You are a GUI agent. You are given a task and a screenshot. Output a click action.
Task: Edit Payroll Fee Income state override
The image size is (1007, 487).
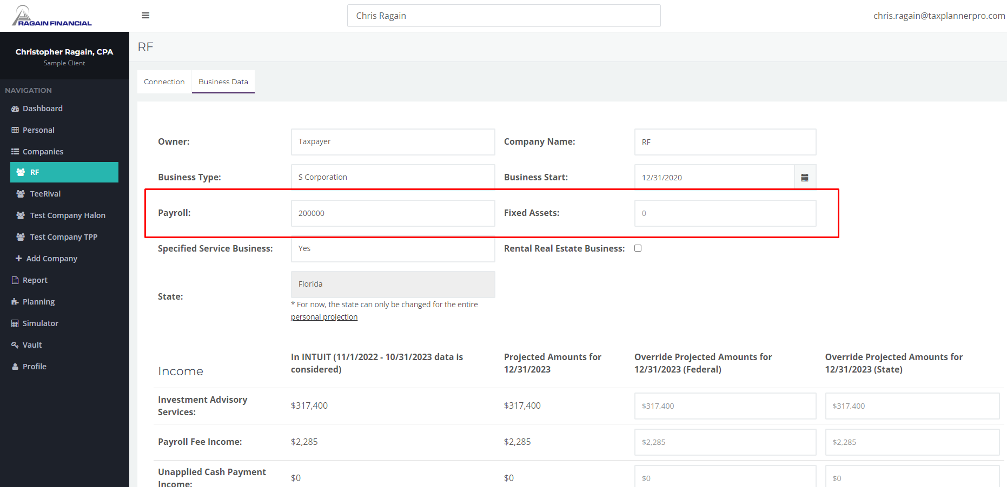[x=912, y=442]
